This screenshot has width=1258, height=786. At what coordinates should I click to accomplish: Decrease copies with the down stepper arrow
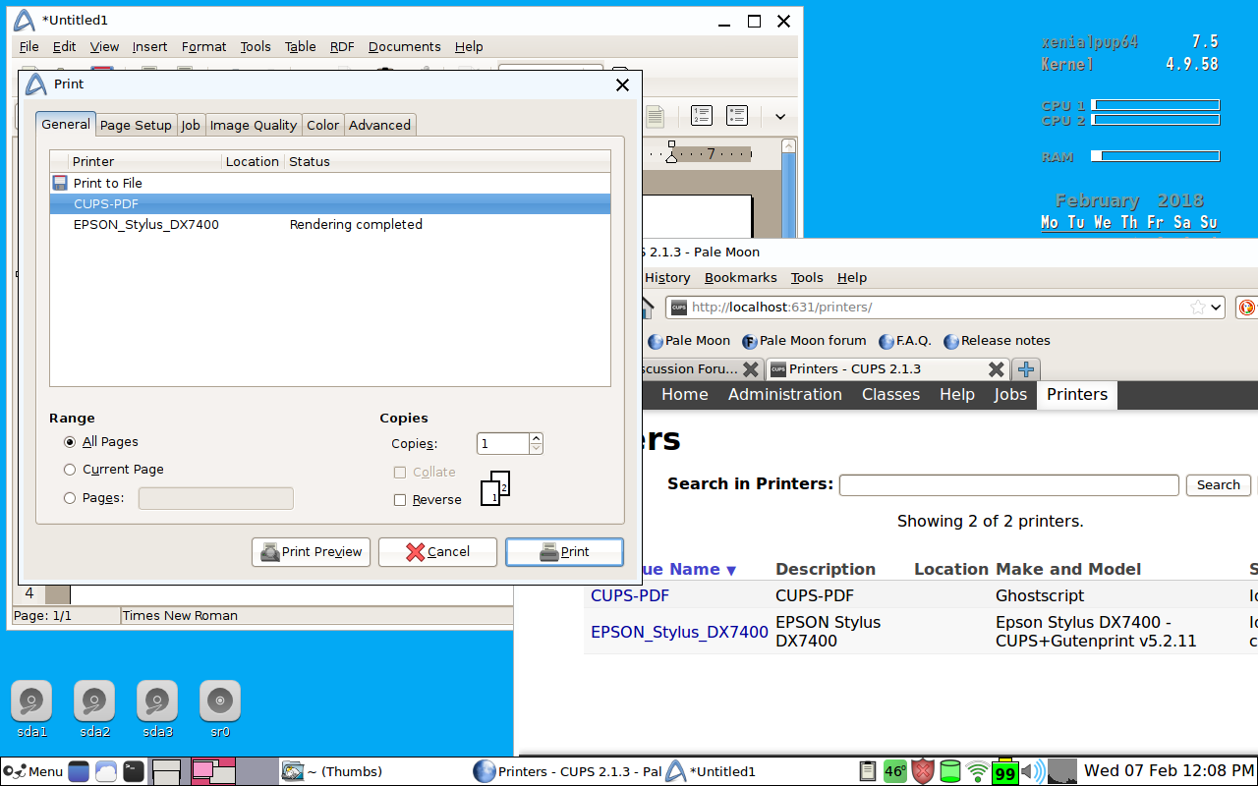(x=536, y=449)
